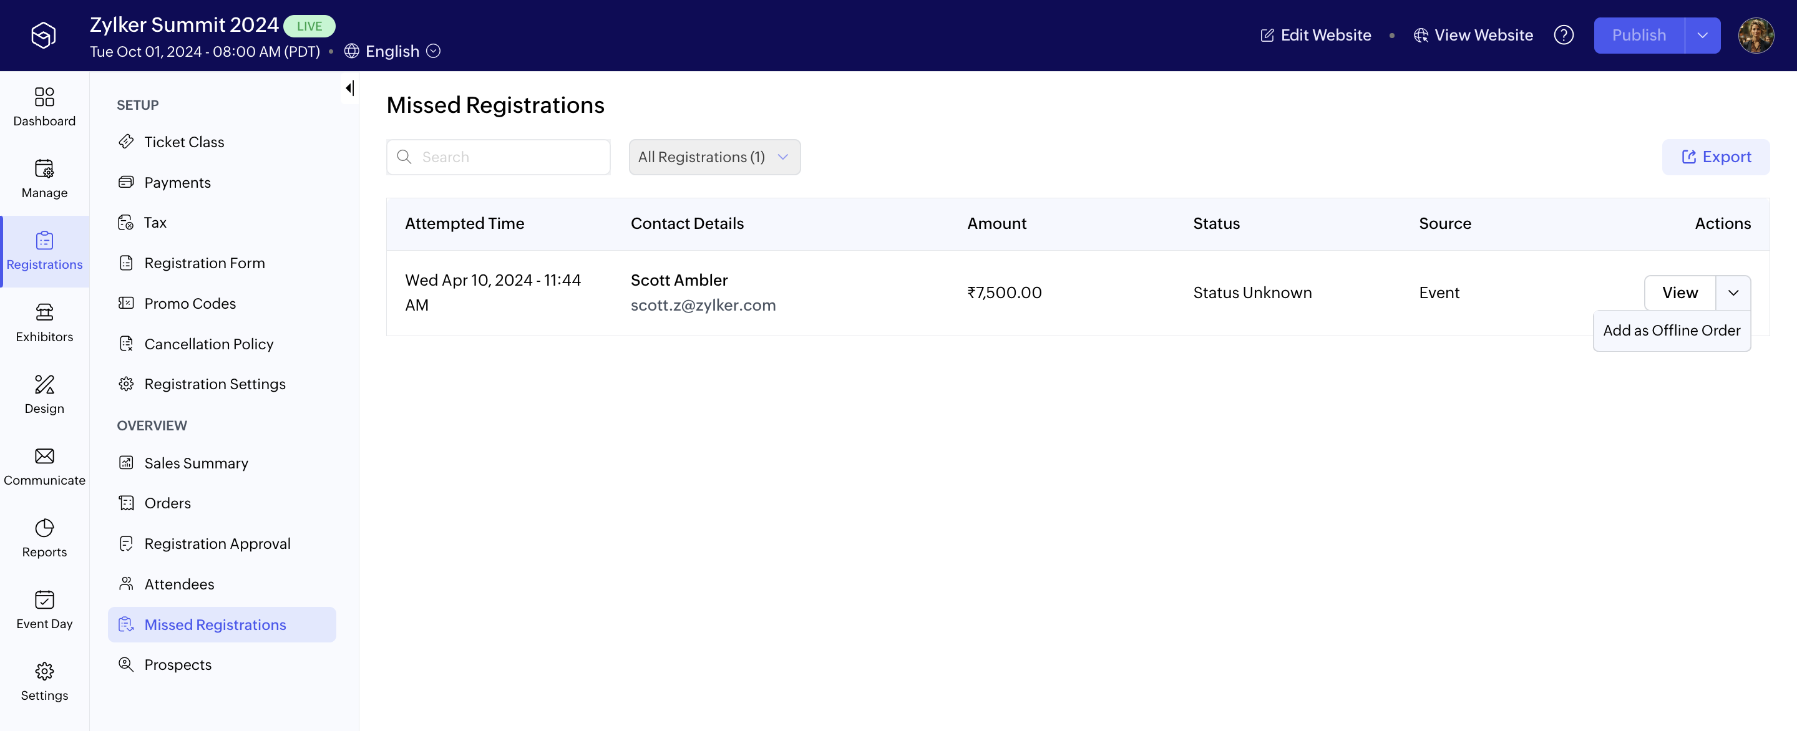Click the Missed Registrations icon
Screen dimensions: 1797x731
pyautogui.click(x=126, y=624)
